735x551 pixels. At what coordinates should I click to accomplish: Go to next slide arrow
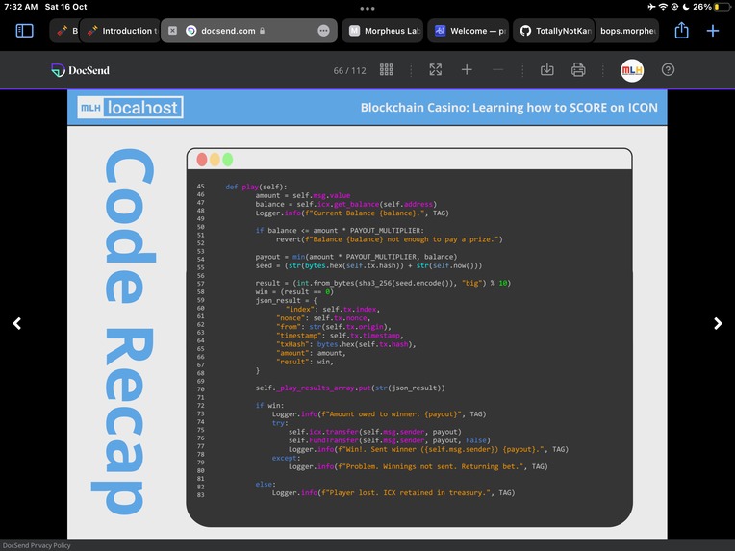[718, 323]
